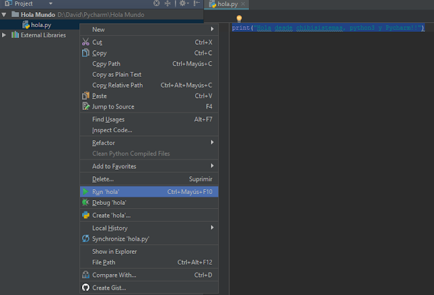Click the Hola Mundo folder icon
The width and height of the screenshot is (434, 295).
tap(15, 14)
